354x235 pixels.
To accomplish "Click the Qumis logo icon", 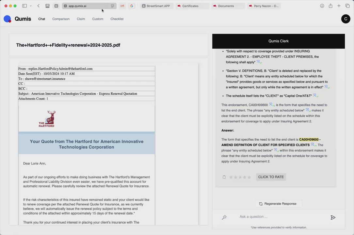I will coord(8,19).
